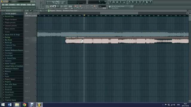Click the record button in transport
Image resolution: width=191 pixels, height=107 pixels.
pos(58,6)
